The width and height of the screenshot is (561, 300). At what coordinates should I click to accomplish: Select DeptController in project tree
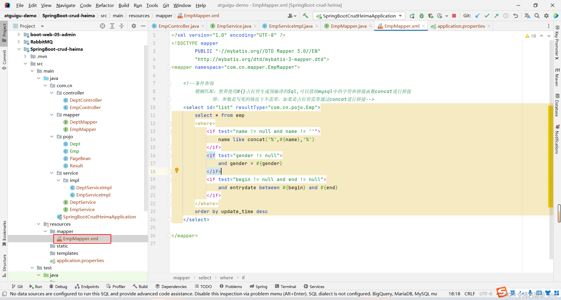[x=86, y=100]
